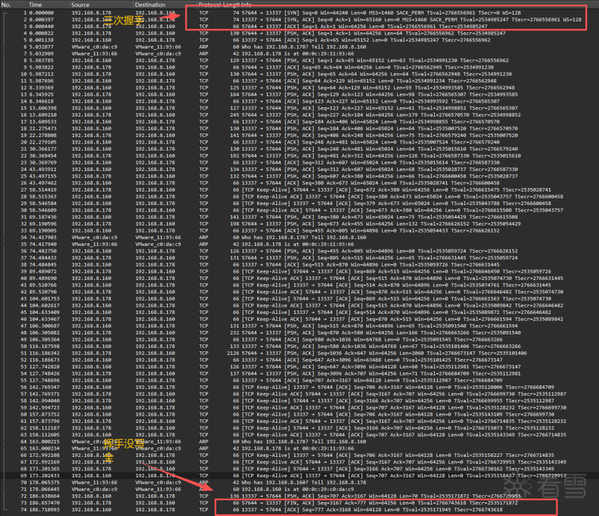Select packet 36 at time 74.482750

tap(299, 251)
